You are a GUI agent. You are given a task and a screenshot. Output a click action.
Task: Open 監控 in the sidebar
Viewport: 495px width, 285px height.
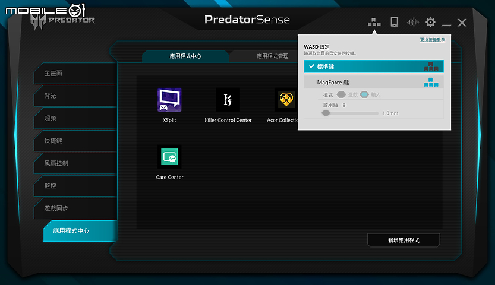click(x=75, y=186)
